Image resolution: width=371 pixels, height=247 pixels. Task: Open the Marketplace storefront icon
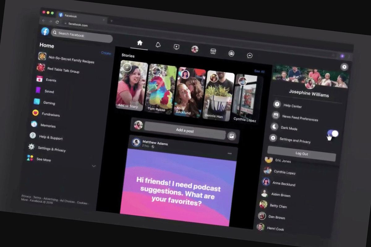[x=213, y=51]
